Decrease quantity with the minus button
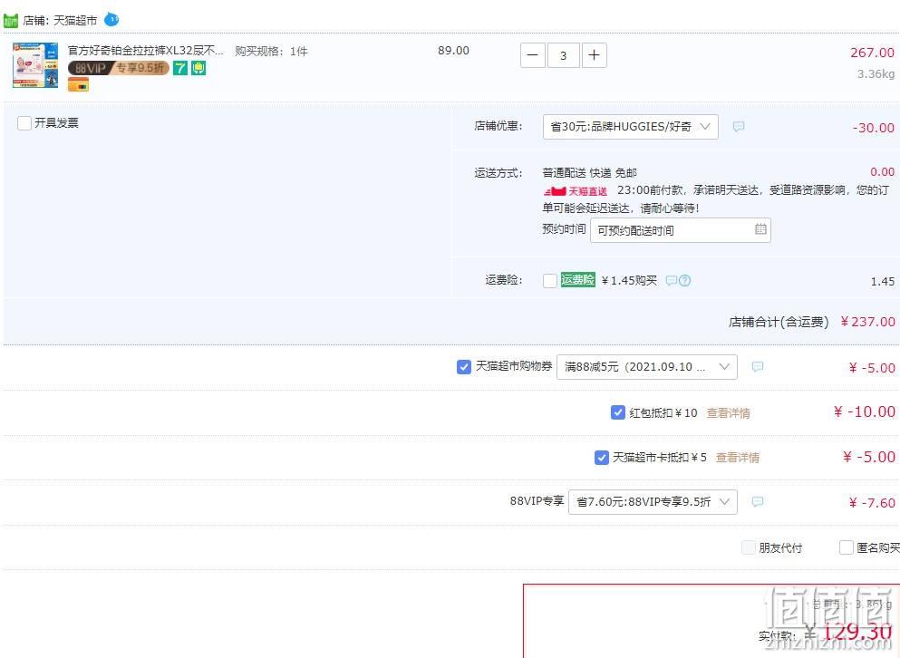 pos(533,55)
